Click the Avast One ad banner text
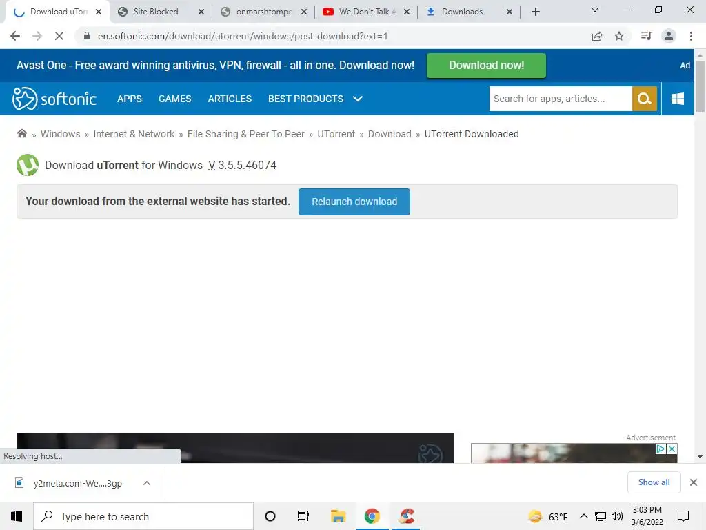The height and width of the screenshot is (530, 706). point(215,66)
